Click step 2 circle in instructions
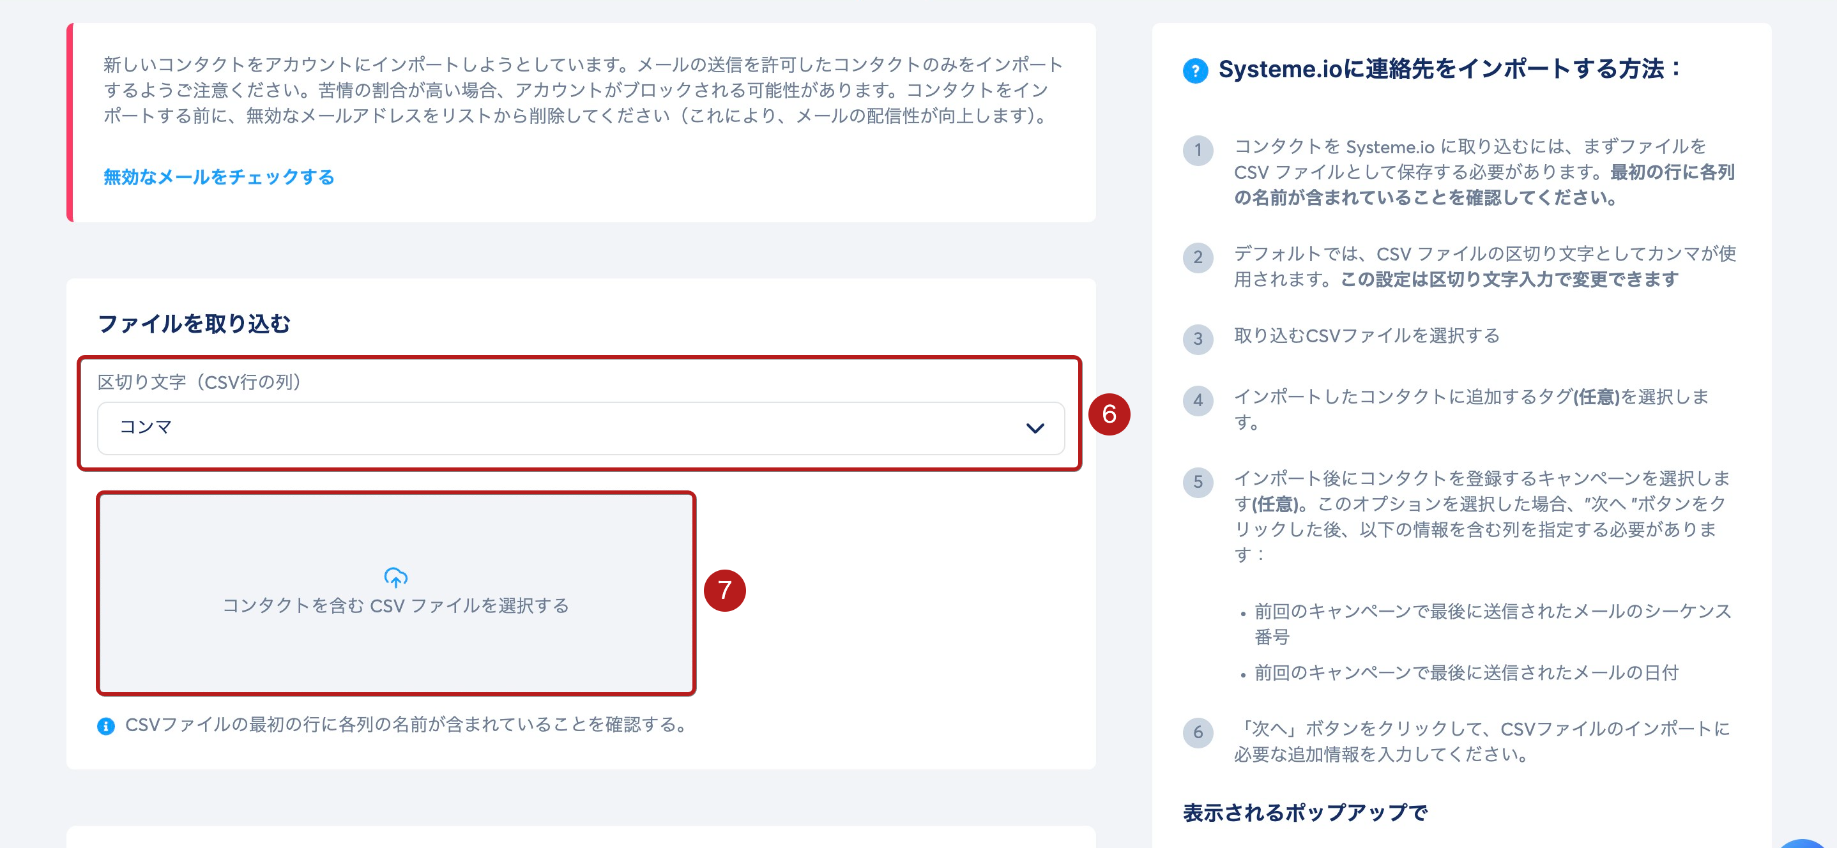 [1198, 257]
